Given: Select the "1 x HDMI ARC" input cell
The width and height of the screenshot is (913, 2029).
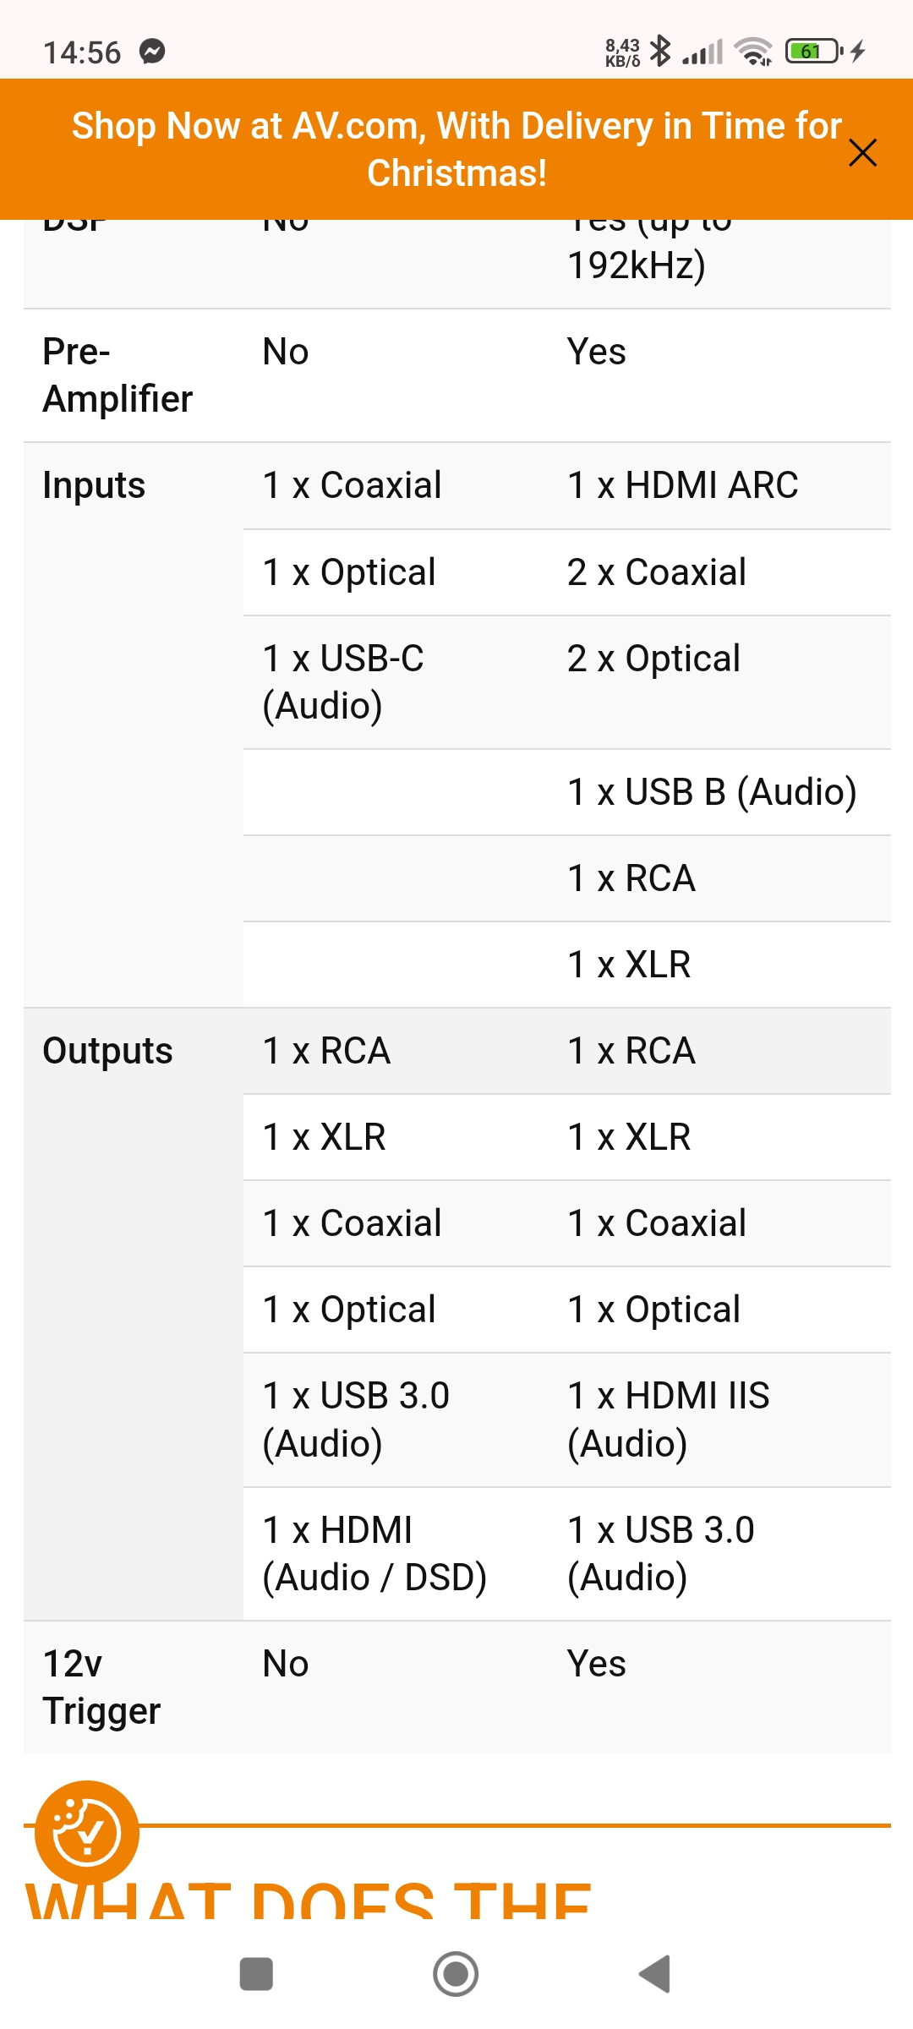Looking at the screenshot, I should (x=682, y=485).
